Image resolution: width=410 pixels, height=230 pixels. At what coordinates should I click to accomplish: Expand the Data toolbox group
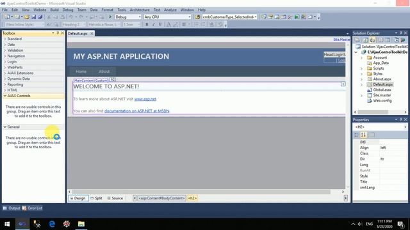coord(5,45)
